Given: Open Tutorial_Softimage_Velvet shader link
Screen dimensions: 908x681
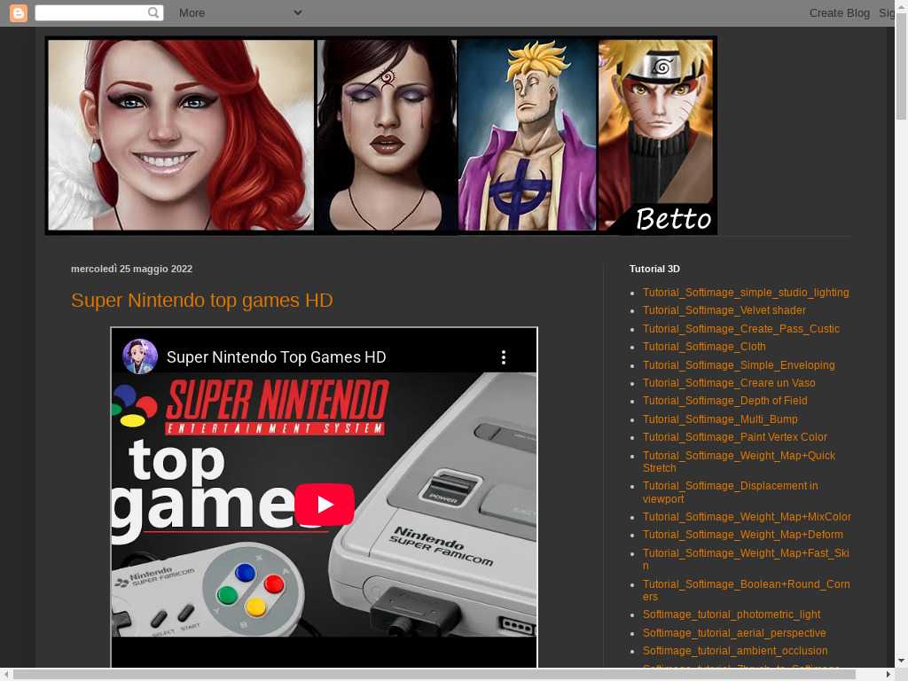Looking at the screenshot, I should click(x=724, y=310).
